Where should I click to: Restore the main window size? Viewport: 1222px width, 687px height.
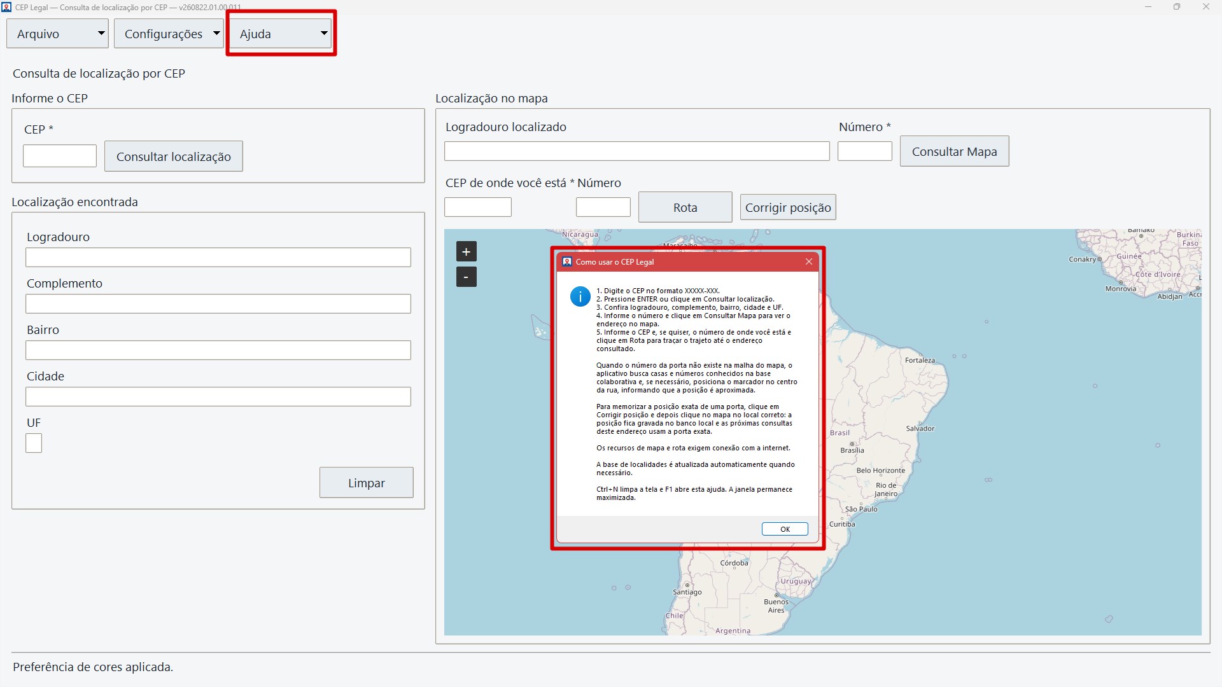click(x=1177, y=7)
